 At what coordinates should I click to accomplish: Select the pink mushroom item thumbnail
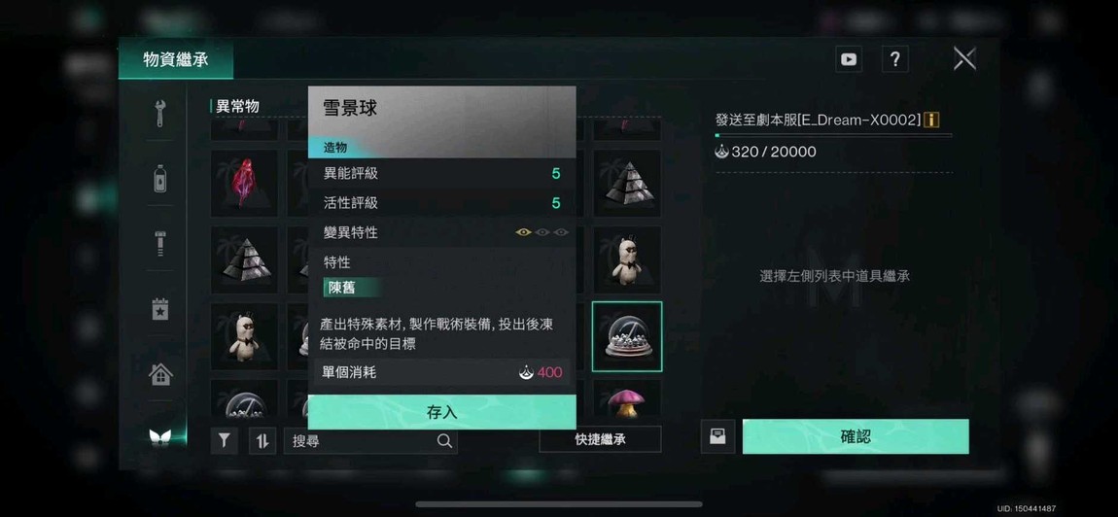(x=627, y=400)
